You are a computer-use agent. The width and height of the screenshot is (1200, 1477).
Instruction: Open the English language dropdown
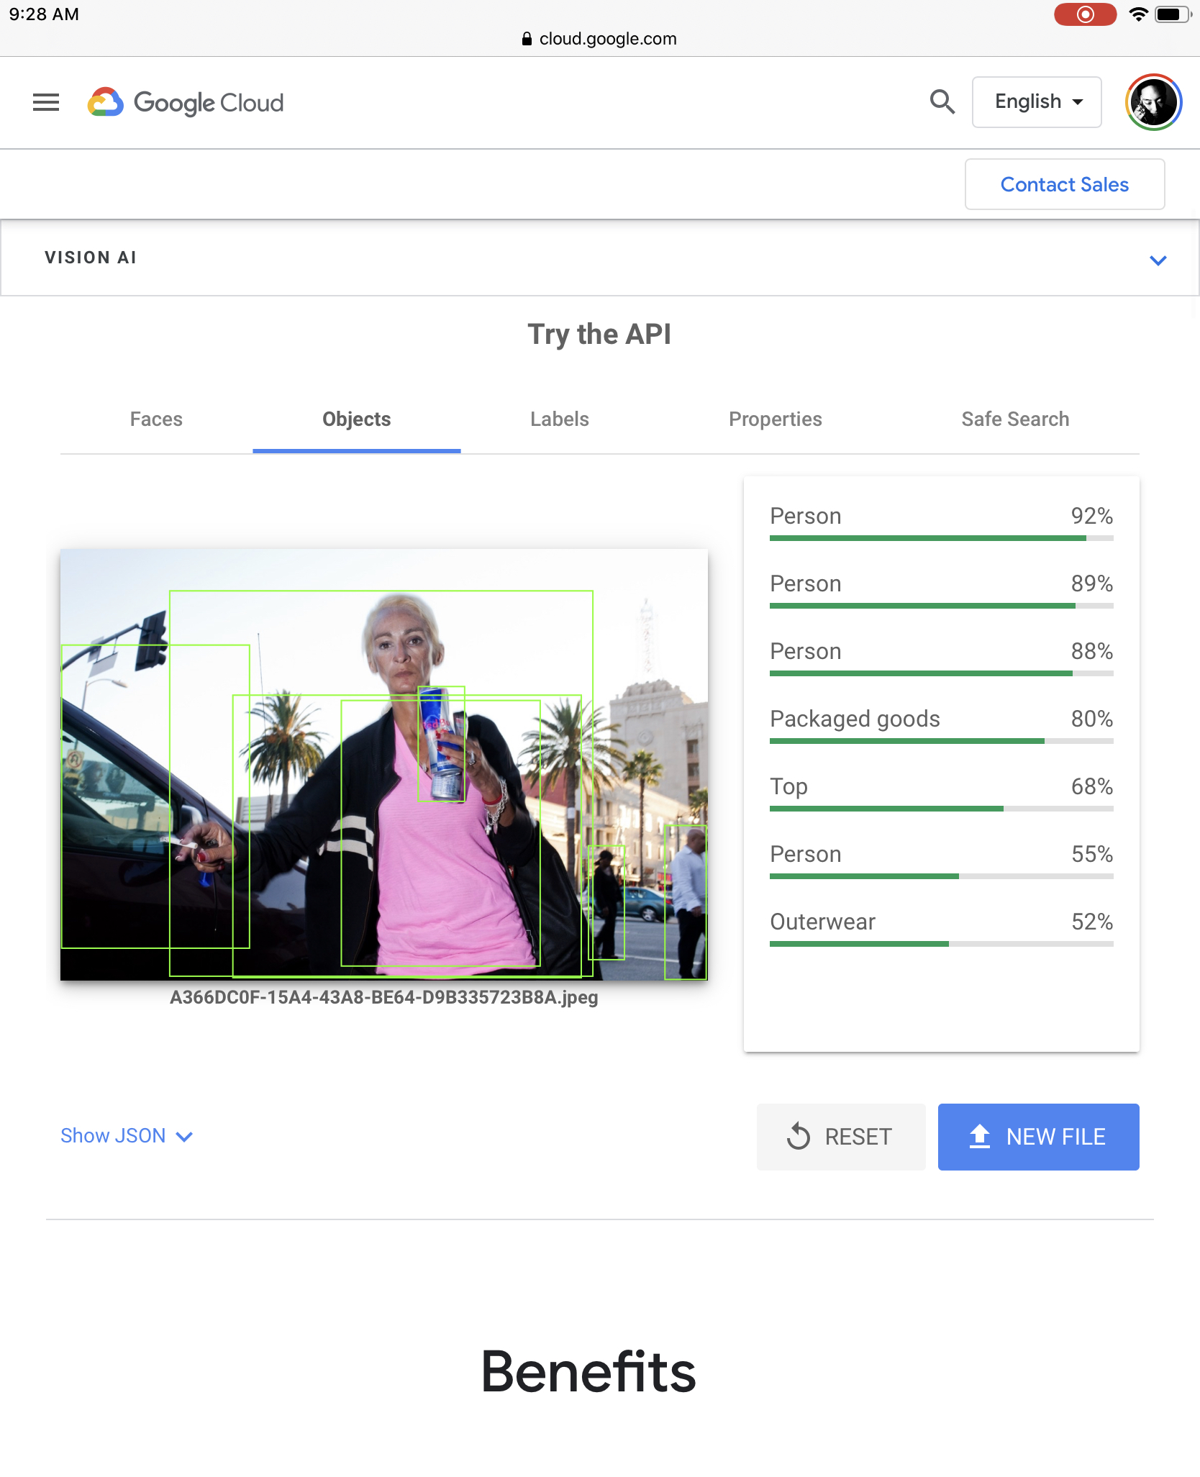[1037, 102]
